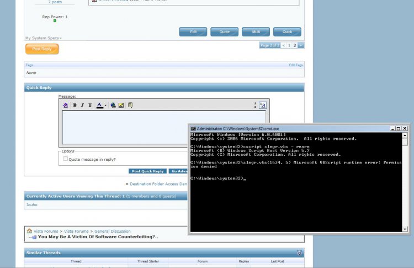414x268 pixels.
Task: Minimize the cmd.exe window
Action: (x=392, y=129)
